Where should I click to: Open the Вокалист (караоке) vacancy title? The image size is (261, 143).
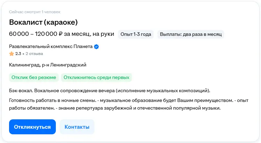point(43,23)
